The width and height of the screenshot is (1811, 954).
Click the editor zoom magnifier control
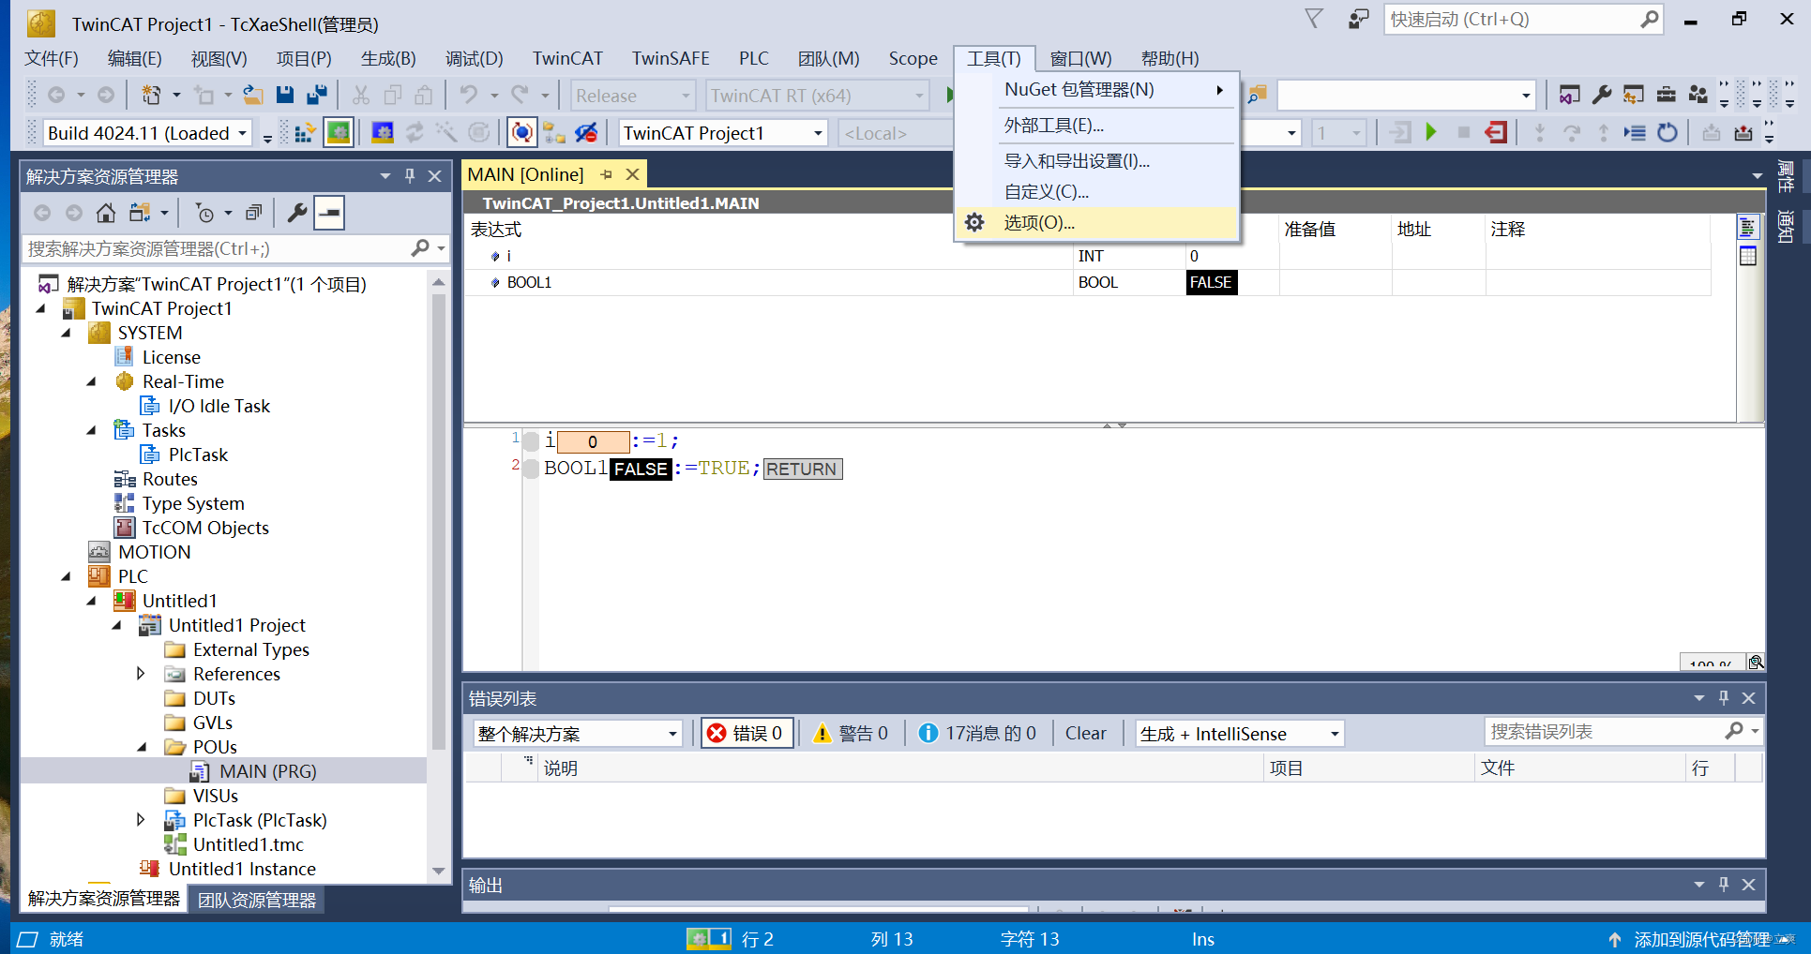pyautogui.click(x=1756, y=662)
